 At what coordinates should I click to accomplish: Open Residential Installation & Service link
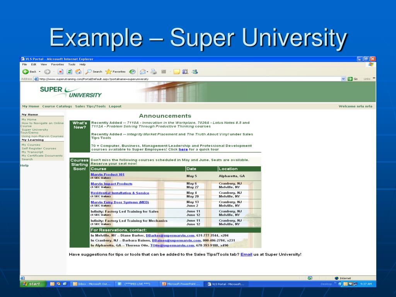point(120,193)
